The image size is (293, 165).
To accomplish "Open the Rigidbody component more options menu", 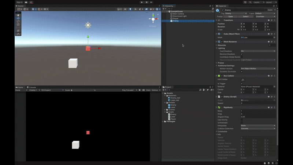I will 275,107.
